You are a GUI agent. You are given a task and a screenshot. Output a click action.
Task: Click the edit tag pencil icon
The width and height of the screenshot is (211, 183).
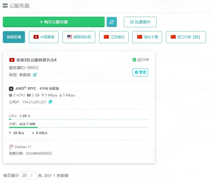tap(35, 75)
